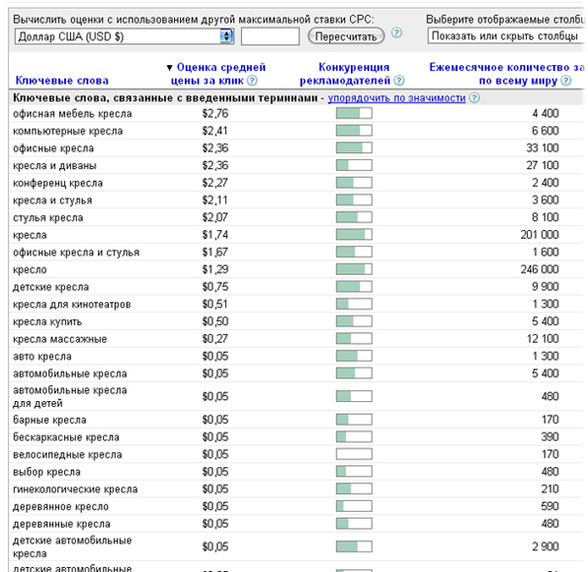Select keyword офисные кресла

click(x=53, y=148)
